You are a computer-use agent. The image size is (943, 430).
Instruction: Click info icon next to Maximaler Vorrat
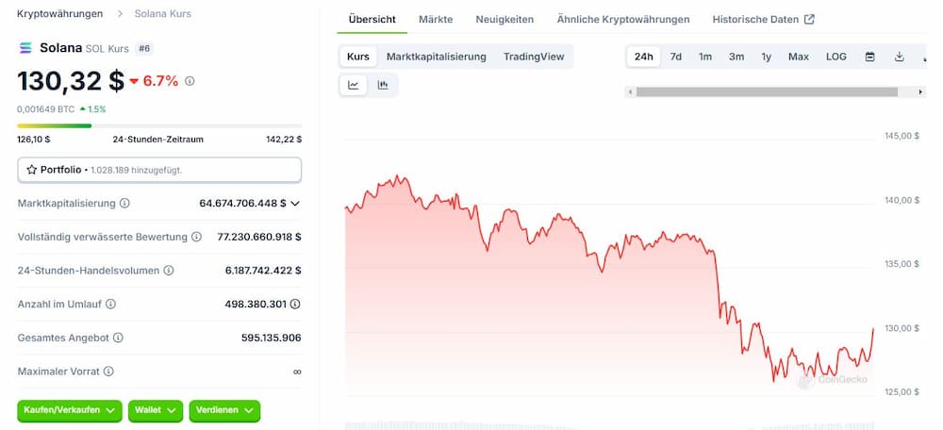pos(108,372)
